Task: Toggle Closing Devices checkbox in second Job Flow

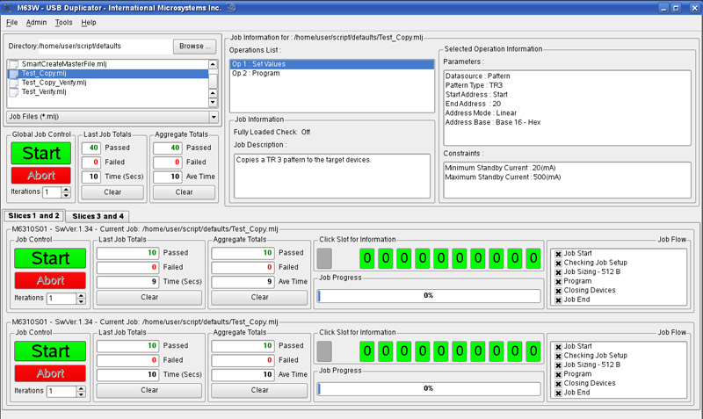Action: point(558,383)
